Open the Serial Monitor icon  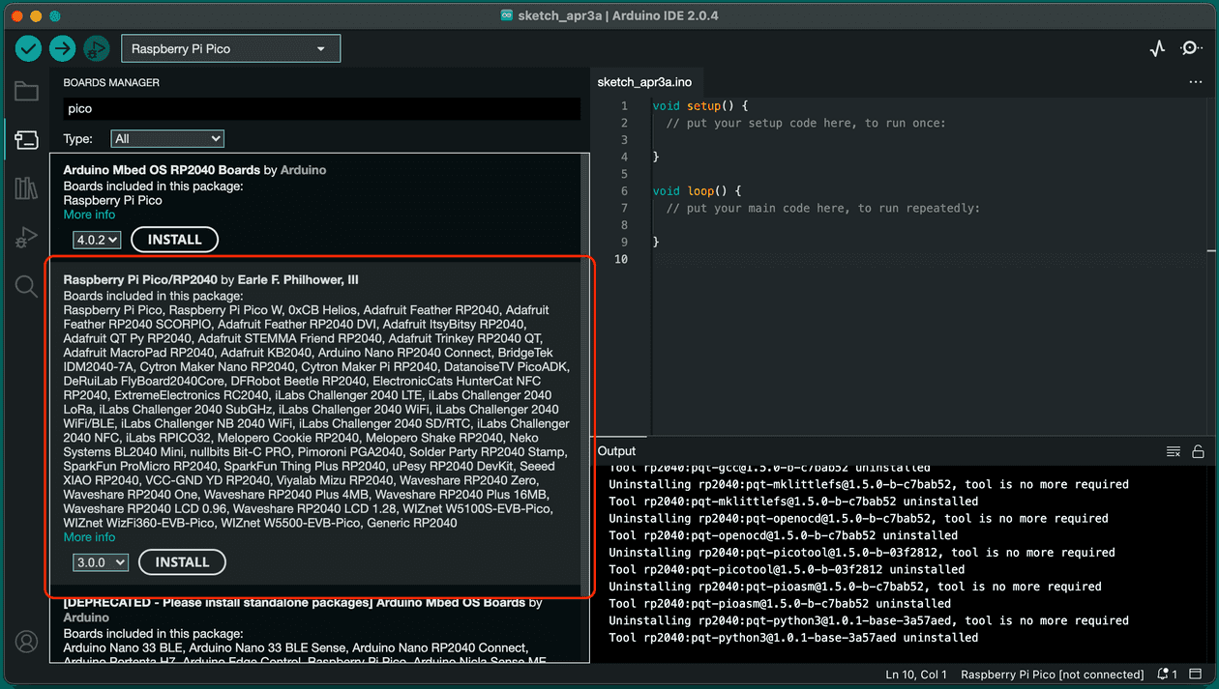1192,47
